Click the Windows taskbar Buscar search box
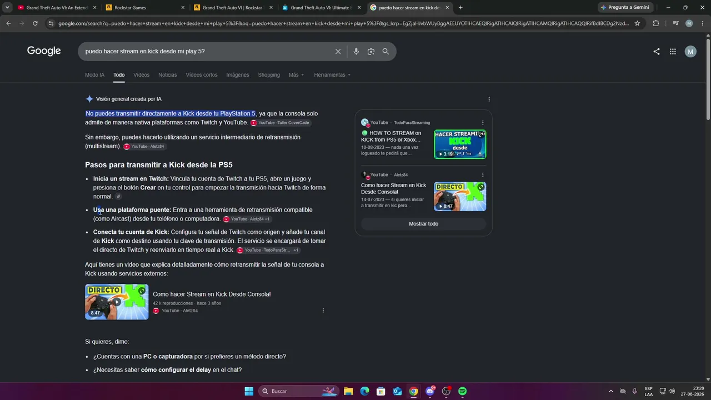Screen dimensions: 711x400 pyautogui.click(x=299, y=391)
